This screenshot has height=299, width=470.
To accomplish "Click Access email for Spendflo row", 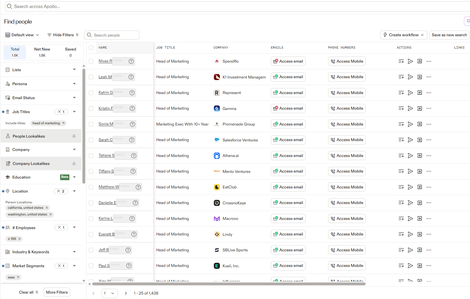I will (x=288, y=61).
